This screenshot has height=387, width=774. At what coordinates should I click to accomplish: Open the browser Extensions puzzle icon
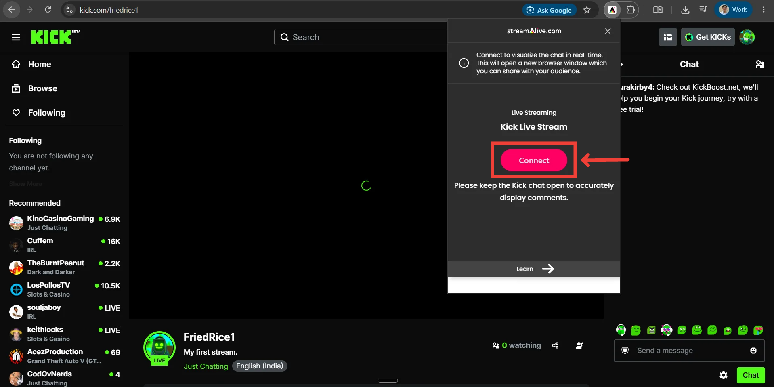click(631, 10)
